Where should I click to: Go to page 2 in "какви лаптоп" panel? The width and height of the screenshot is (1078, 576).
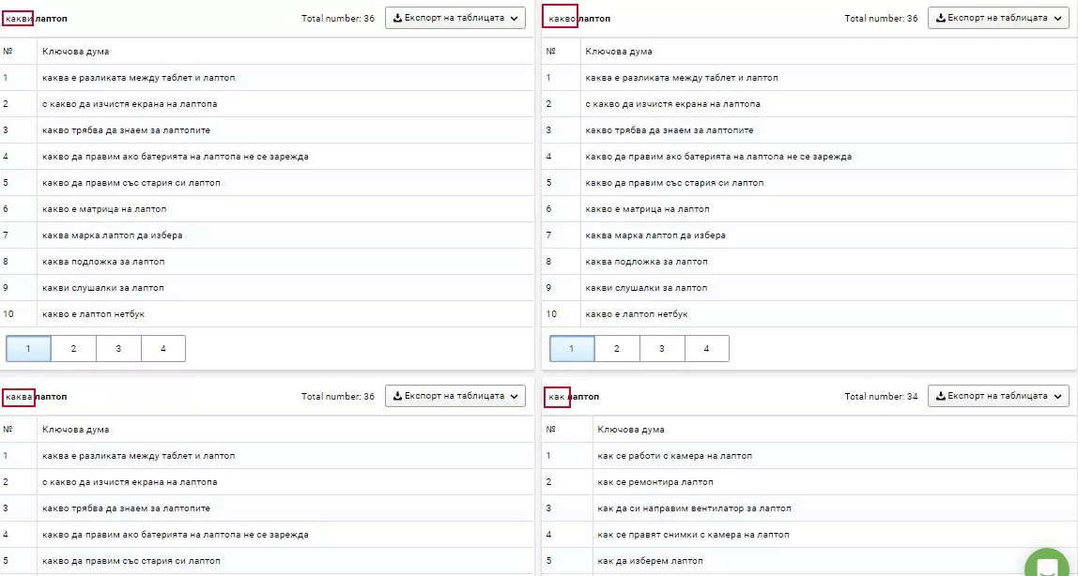click(73, 349)
